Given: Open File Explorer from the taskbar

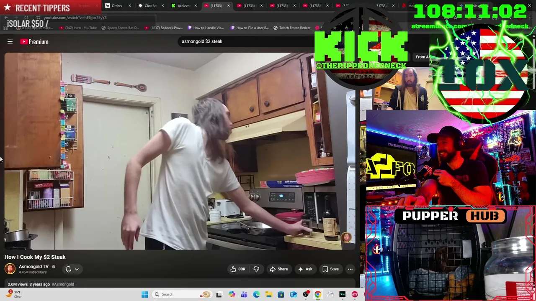Looking at the screenshot, I should click(x=268, y=294).
